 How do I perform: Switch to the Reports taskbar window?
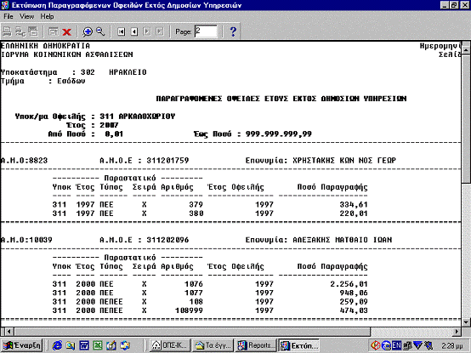click(x=256, y=345)
